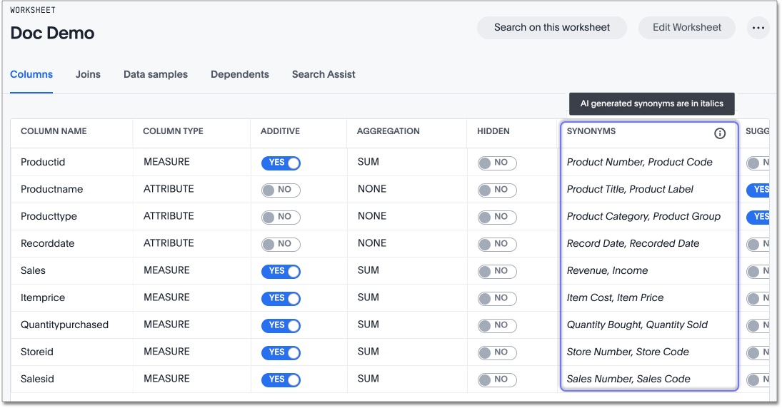Turn on Hidden for Recorddate row
This screenshot has width=782, height=408.
pos(497,244)
